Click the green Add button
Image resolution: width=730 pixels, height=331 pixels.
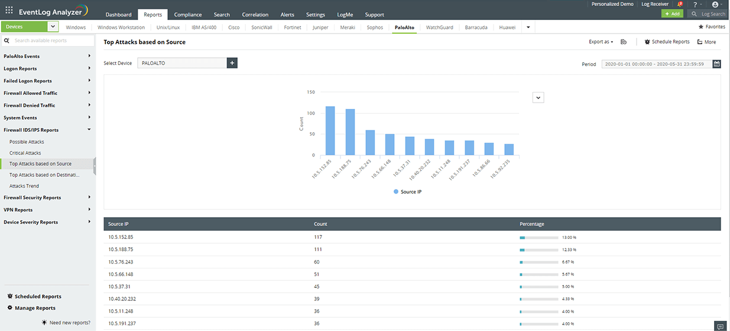[x=672, y=14]
